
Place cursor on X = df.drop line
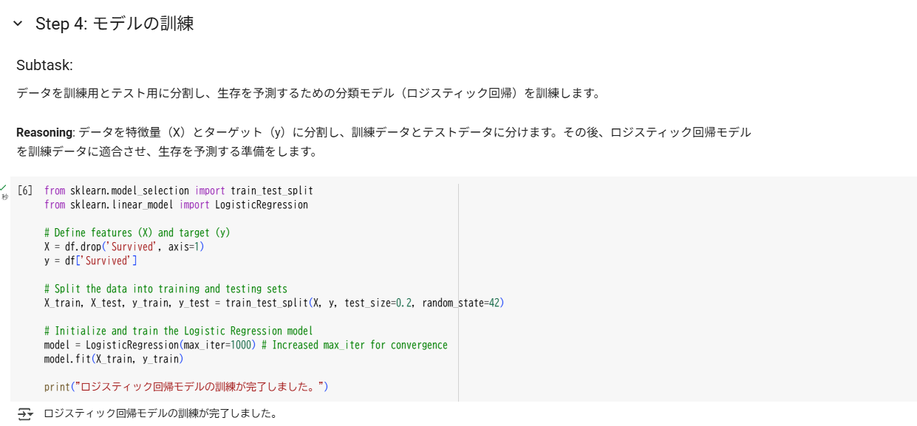[124, 247]
